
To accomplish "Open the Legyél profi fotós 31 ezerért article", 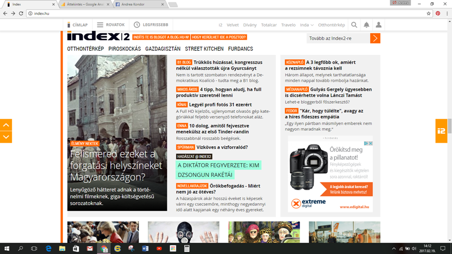I will click(220, 104).
